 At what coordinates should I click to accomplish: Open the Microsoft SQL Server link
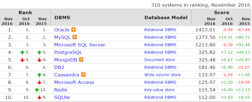coord(80,45)
